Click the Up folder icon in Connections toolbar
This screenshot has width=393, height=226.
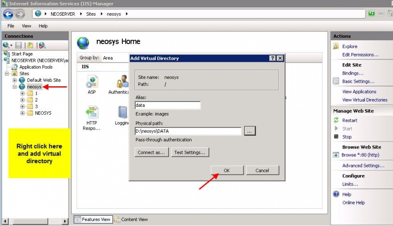30,45
